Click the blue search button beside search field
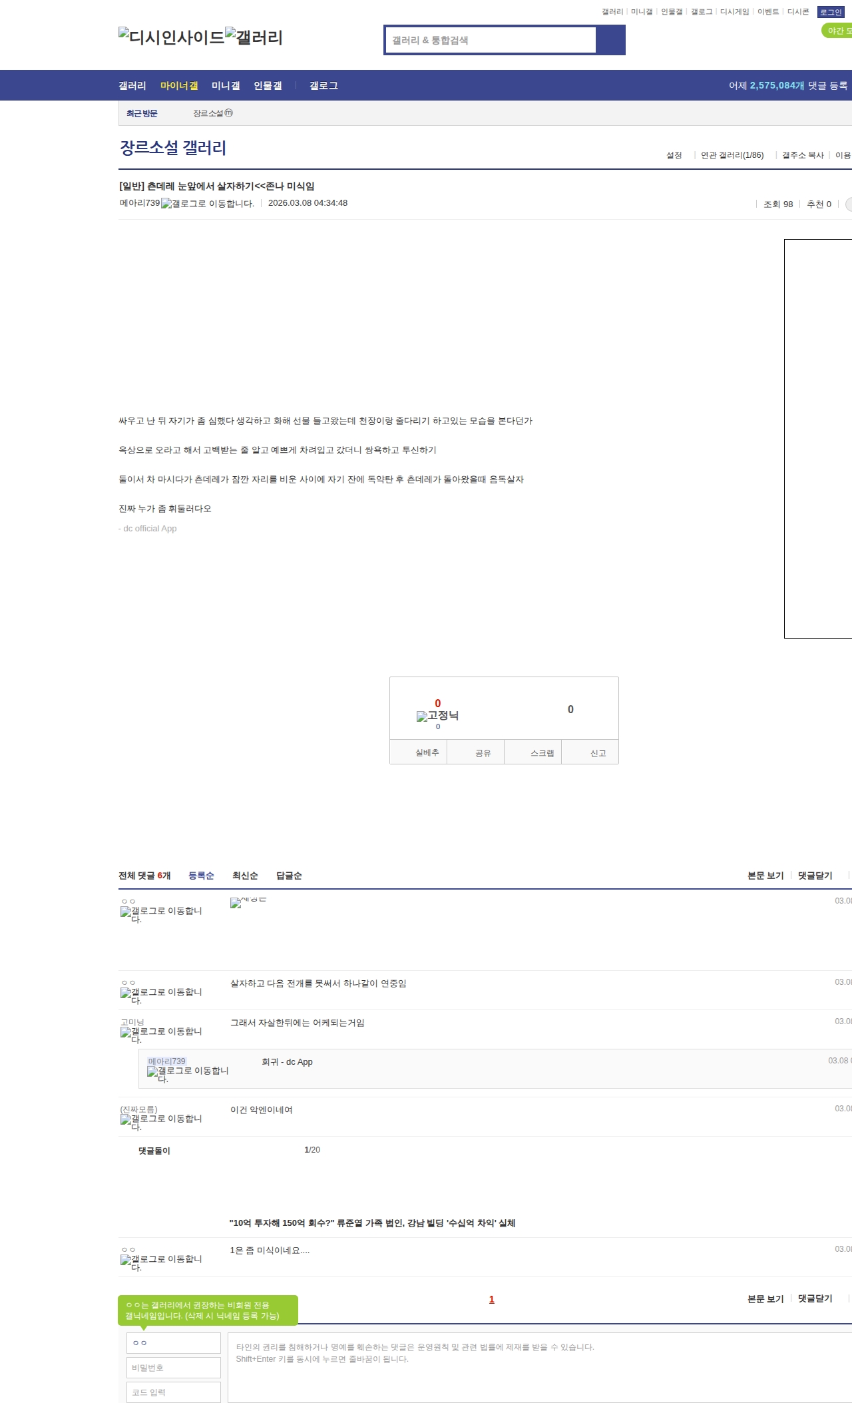This screenshot has width=852, height=1403. pyautogui.click(x=610, y=40)
